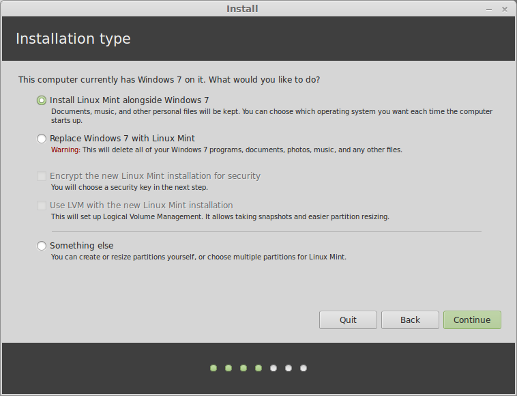Click 'You can create or resize partitions' text
This screenshot has height=396, width=517.
click(198, 257)
